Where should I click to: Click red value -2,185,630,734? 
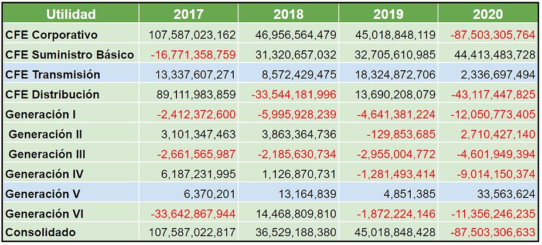click(296, 154)
